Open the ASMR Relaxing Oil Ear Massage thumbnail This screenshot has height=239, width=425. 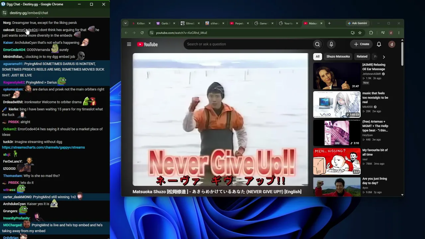(x=337, y=76)
